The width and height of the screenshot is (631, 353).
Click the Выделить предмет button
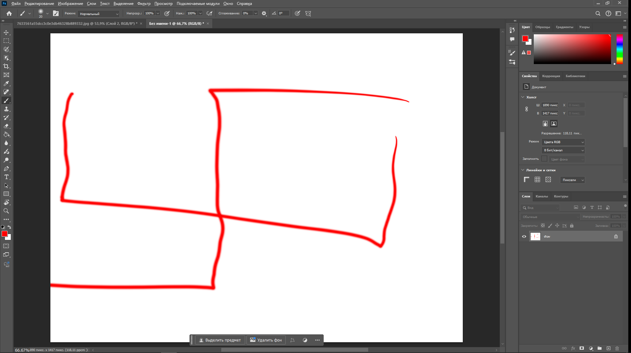220,340
